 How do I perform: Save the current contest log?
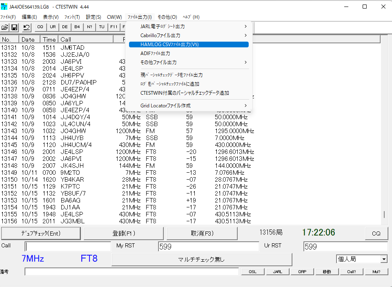[x=14, y=27]
